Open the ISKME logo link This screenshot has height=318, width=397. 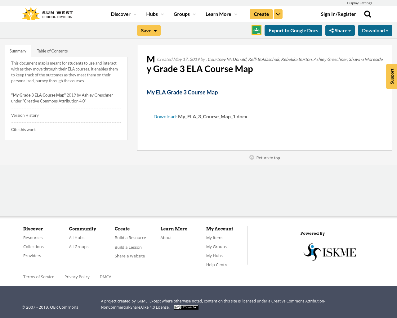point(330,252)
